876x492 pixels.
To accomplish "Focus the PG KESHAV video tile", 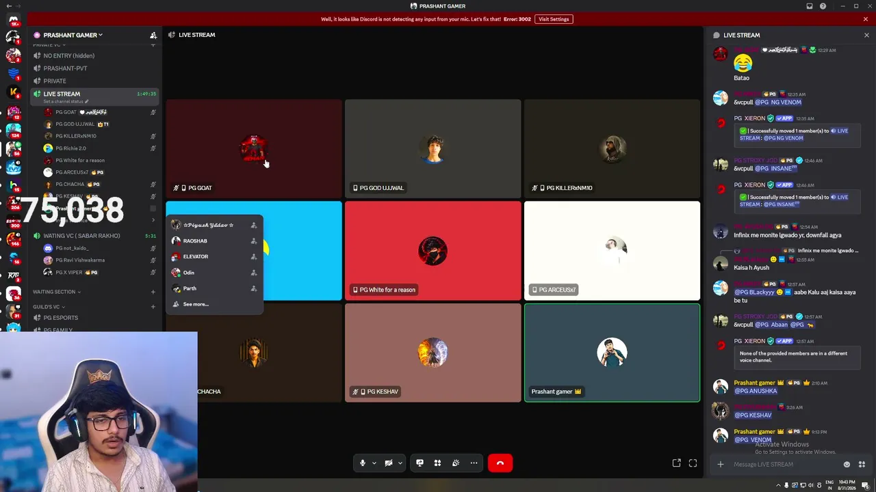I will click(x=433, y=353).
